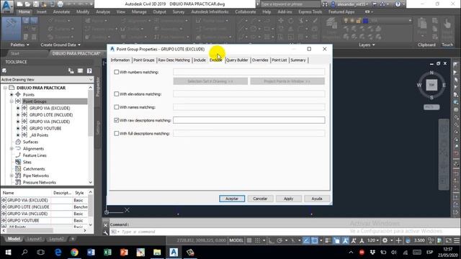Open the annotation scale 1:20 dropdown
This screenshot has height=259, width=461.
pyautogui.click(x=373, y=240)
